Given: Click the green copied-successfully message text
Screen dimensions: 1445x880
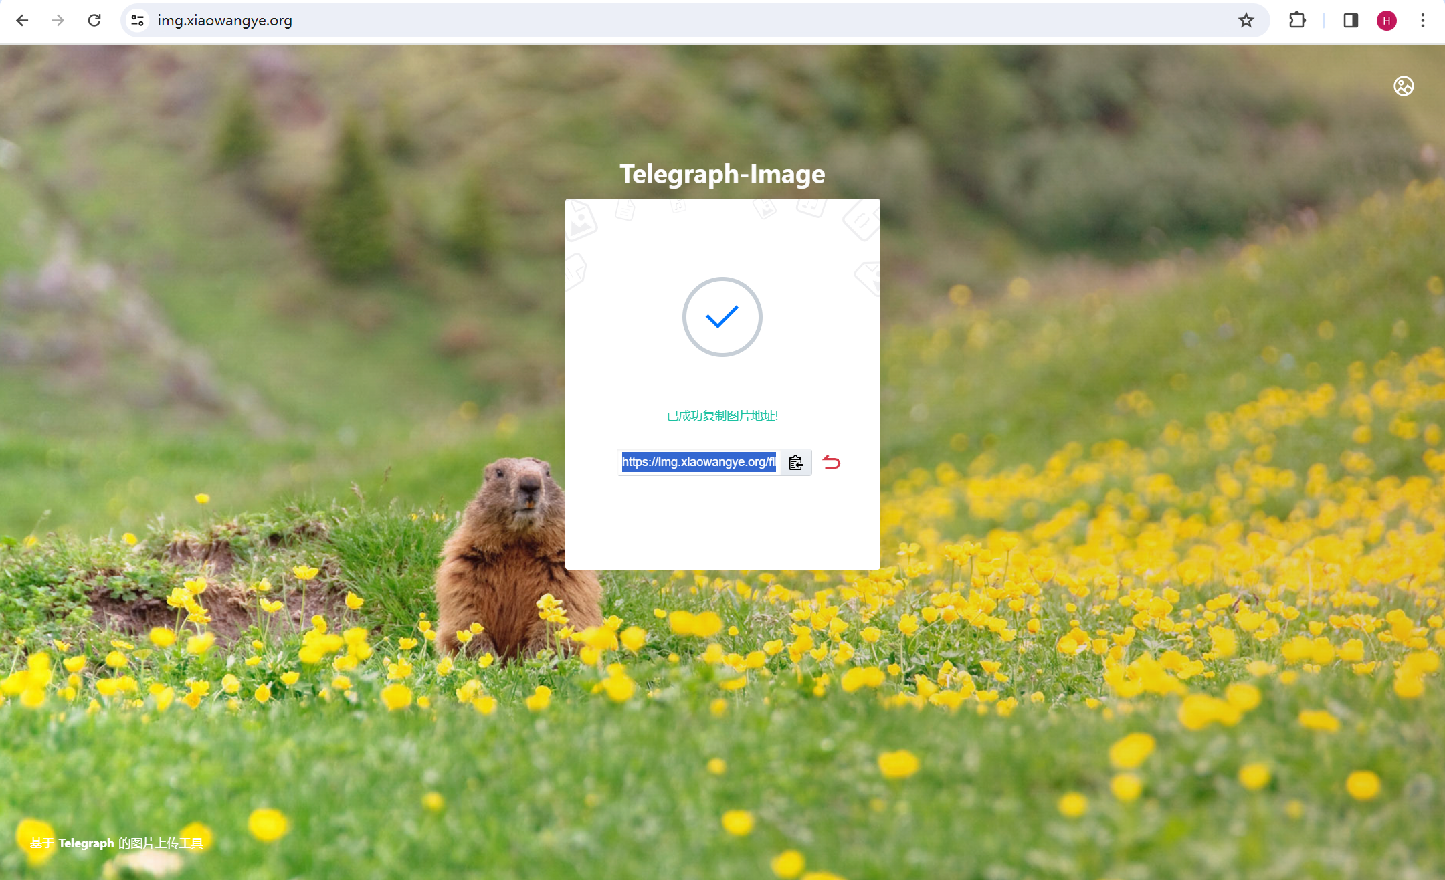Looking at the screenshot, I should (722, 416).
